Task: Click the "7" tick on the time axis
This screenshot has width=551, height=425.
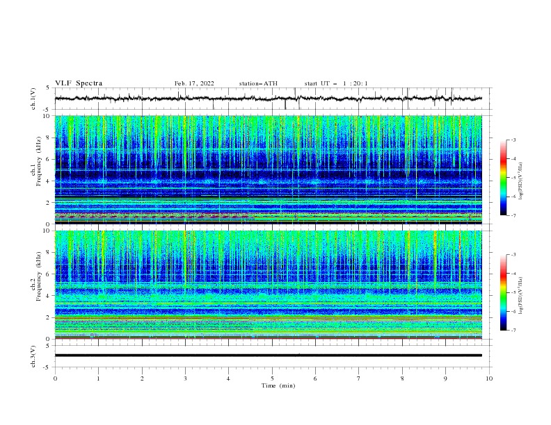Action: (x=359, y=378)
